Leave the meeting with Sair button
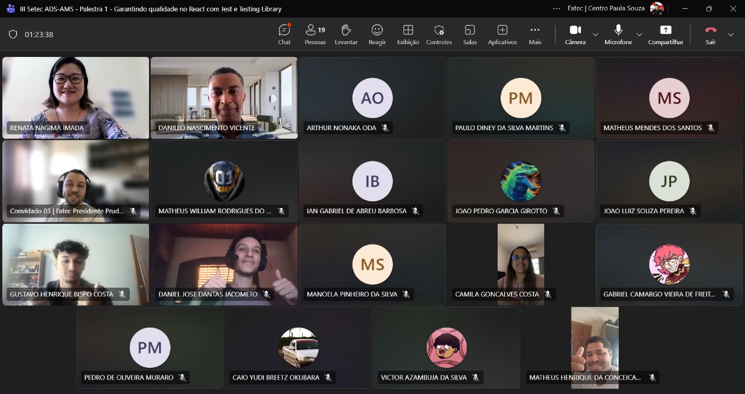Screen dimensions: 745x394 click(x=711, y=34)
